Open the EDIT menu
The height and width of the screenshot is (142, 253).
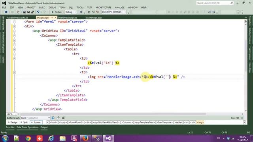(12, 7)
